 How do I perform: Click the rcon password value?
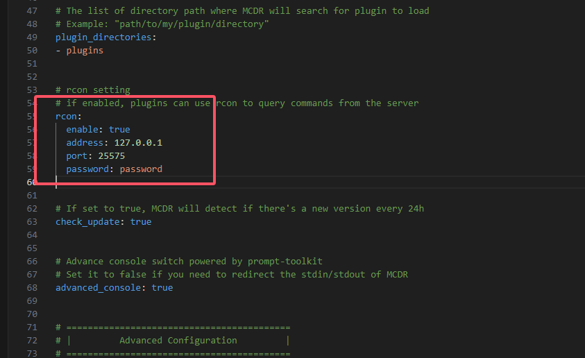coord(141,169)
